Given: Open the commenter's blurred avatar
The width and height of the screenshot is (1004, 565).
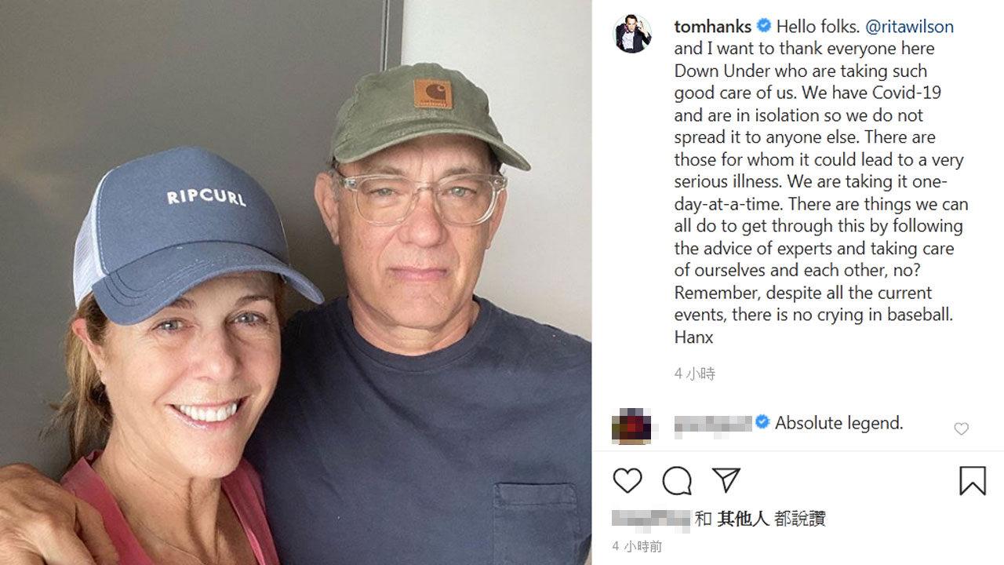Looking at the screenshot, I should tap(631, 426).
